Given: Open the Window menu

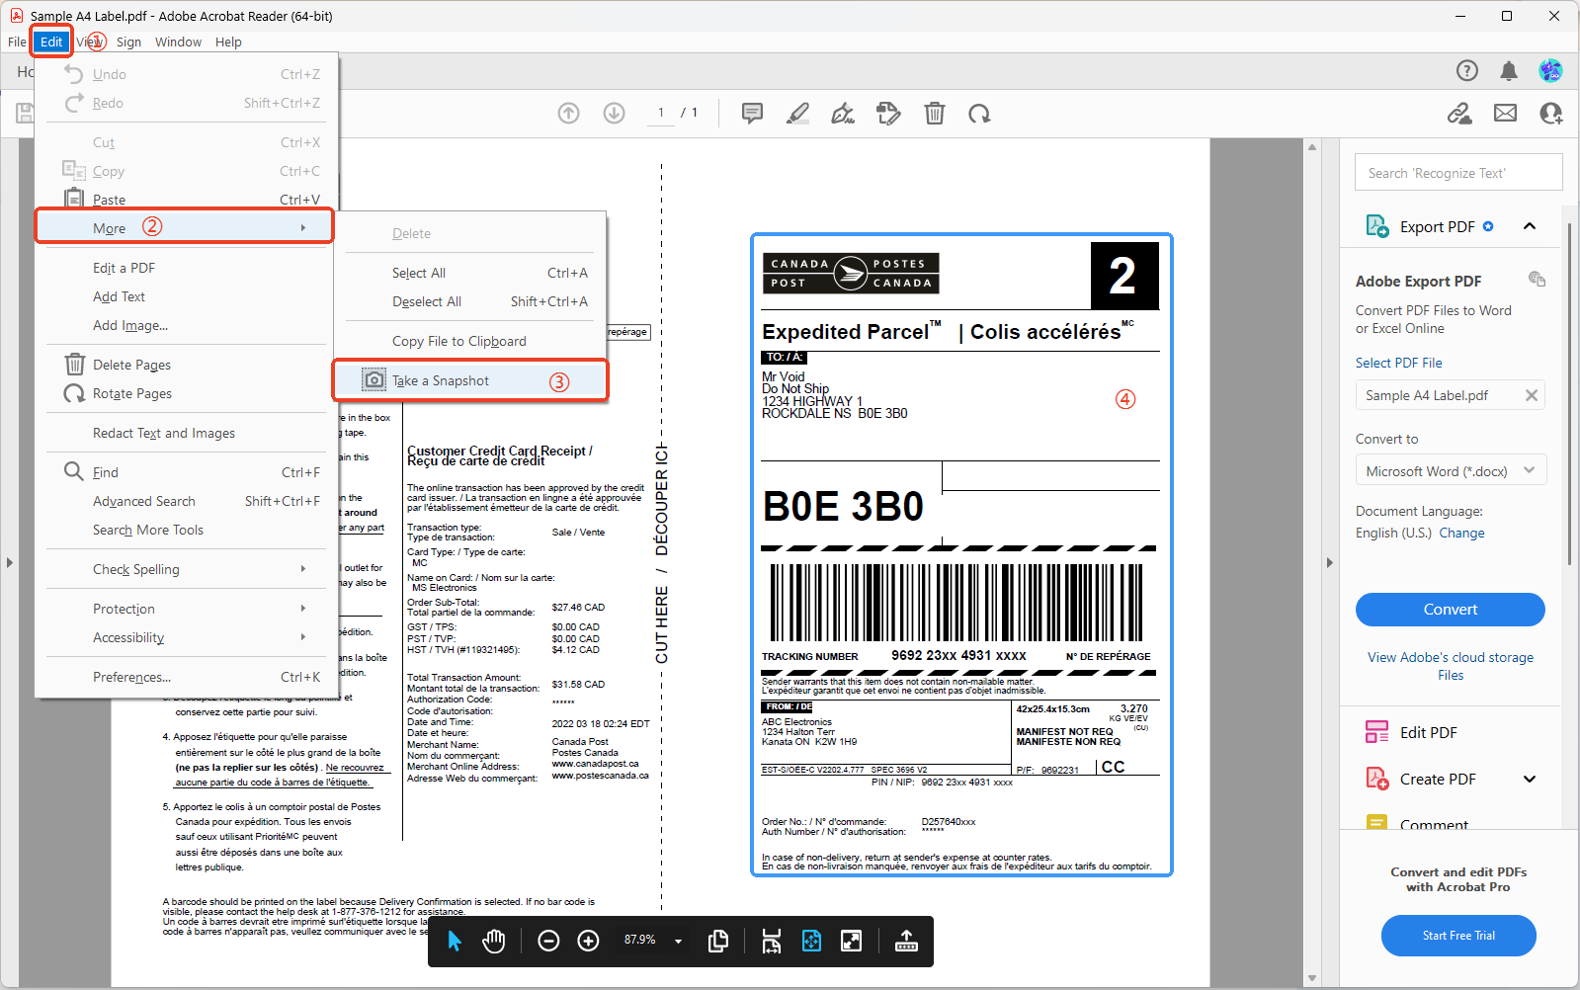Looking at the screenshot, I should coord(178,41).
